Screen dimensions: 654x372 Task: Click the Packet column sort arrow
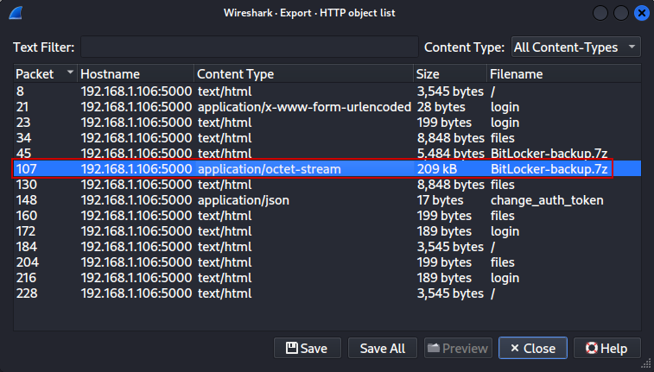click(x=70, y=73)
